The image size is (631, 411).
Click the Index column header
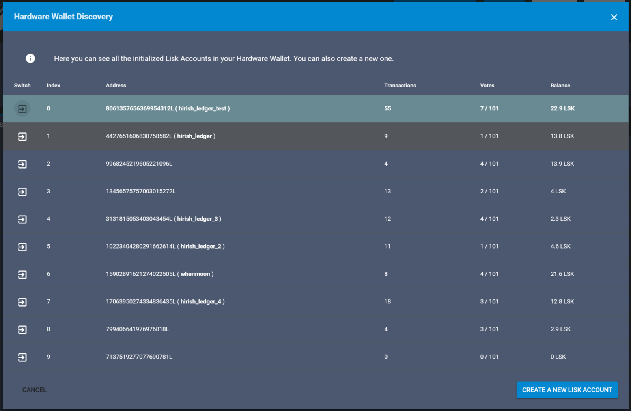pos(53,85)
